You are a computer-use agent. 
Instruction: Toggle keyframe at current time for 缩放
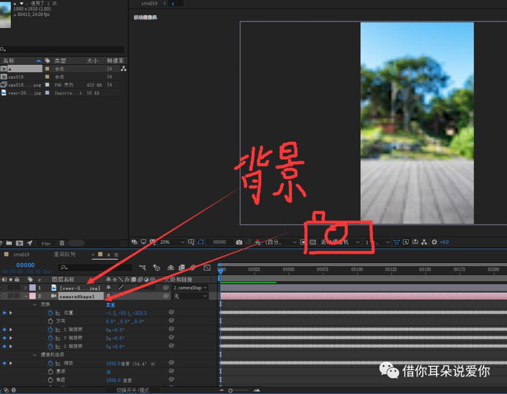pyautogui.click(x=5, y=363)
